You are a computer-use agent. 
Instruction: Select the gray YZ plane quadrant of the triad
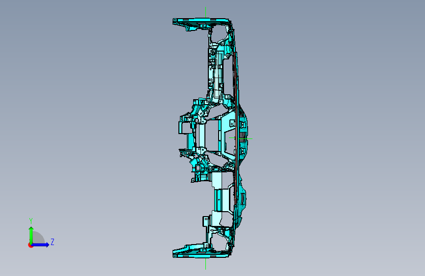tap(39, 238)
